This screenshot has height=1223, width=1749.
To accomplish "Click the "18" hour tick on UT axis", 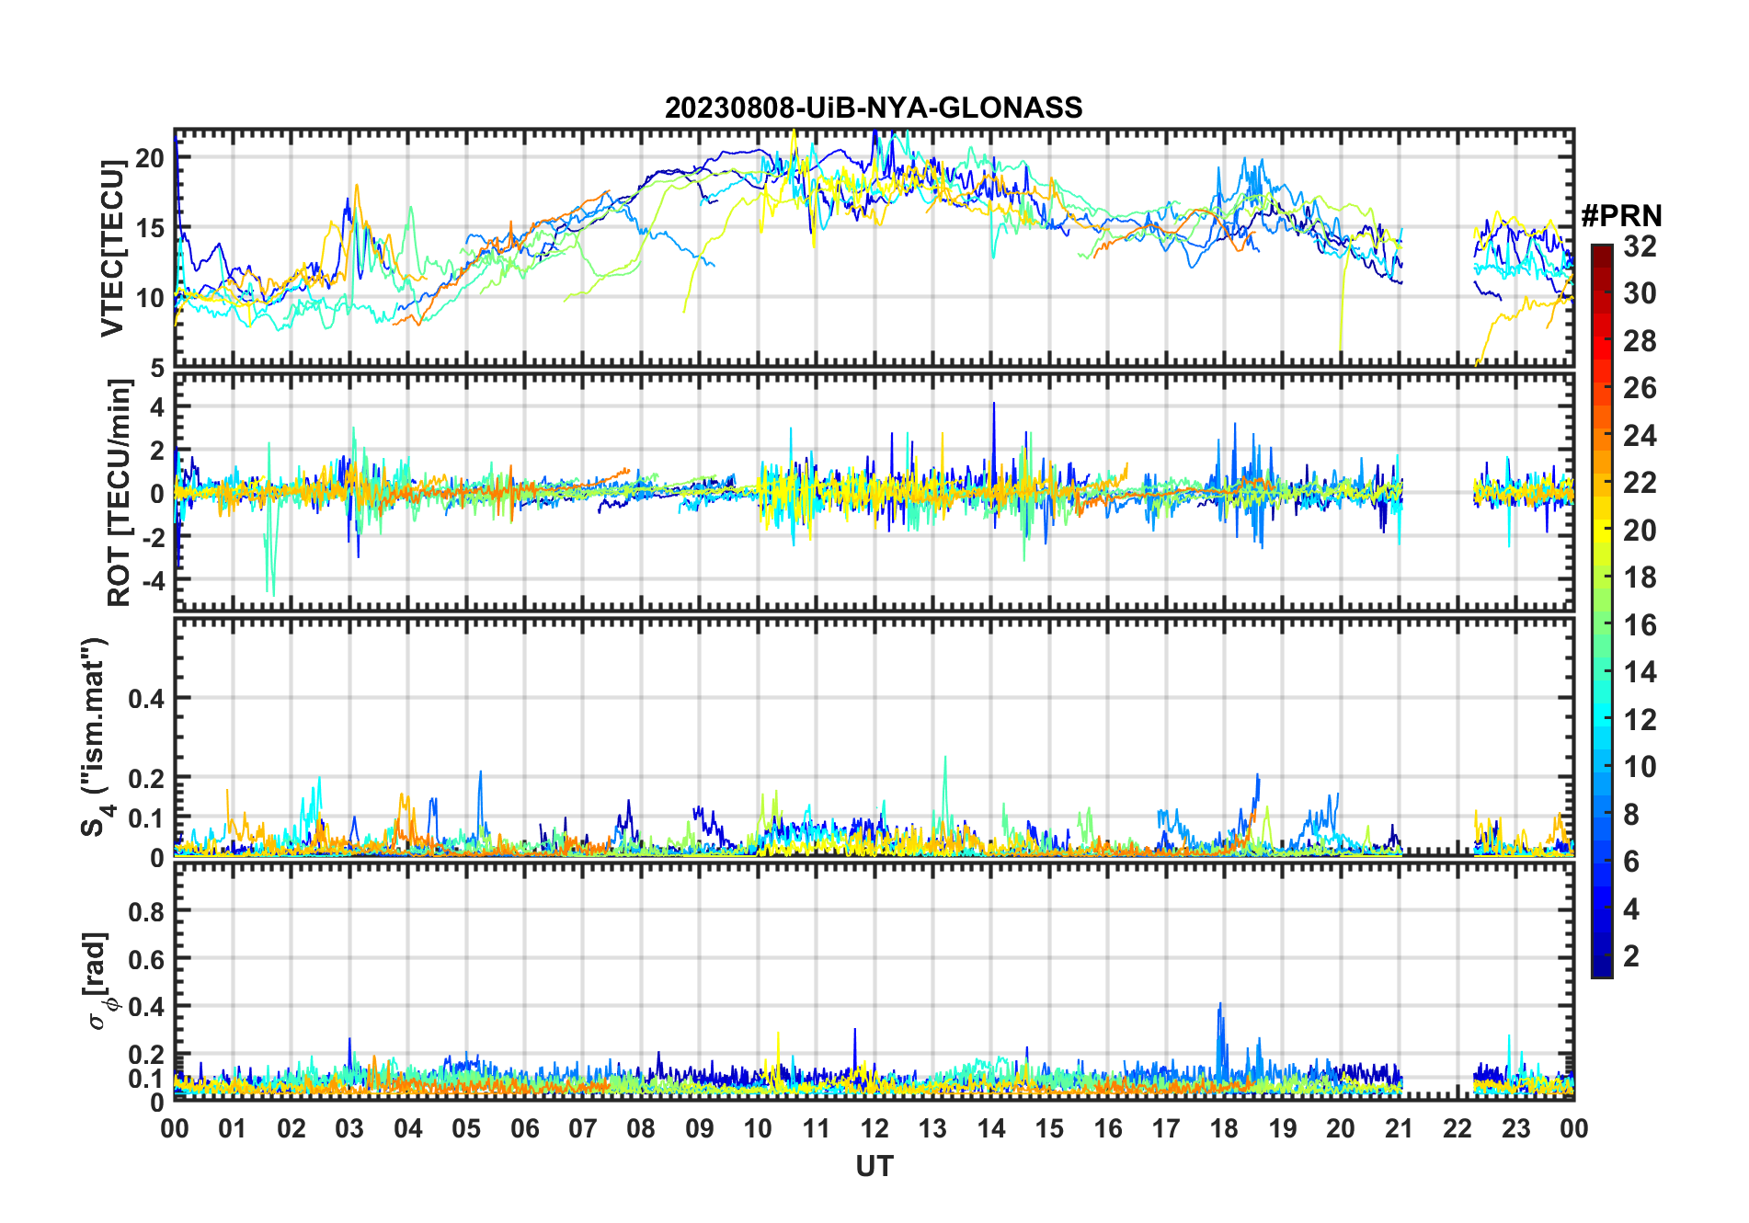I will point(1224,1128).
